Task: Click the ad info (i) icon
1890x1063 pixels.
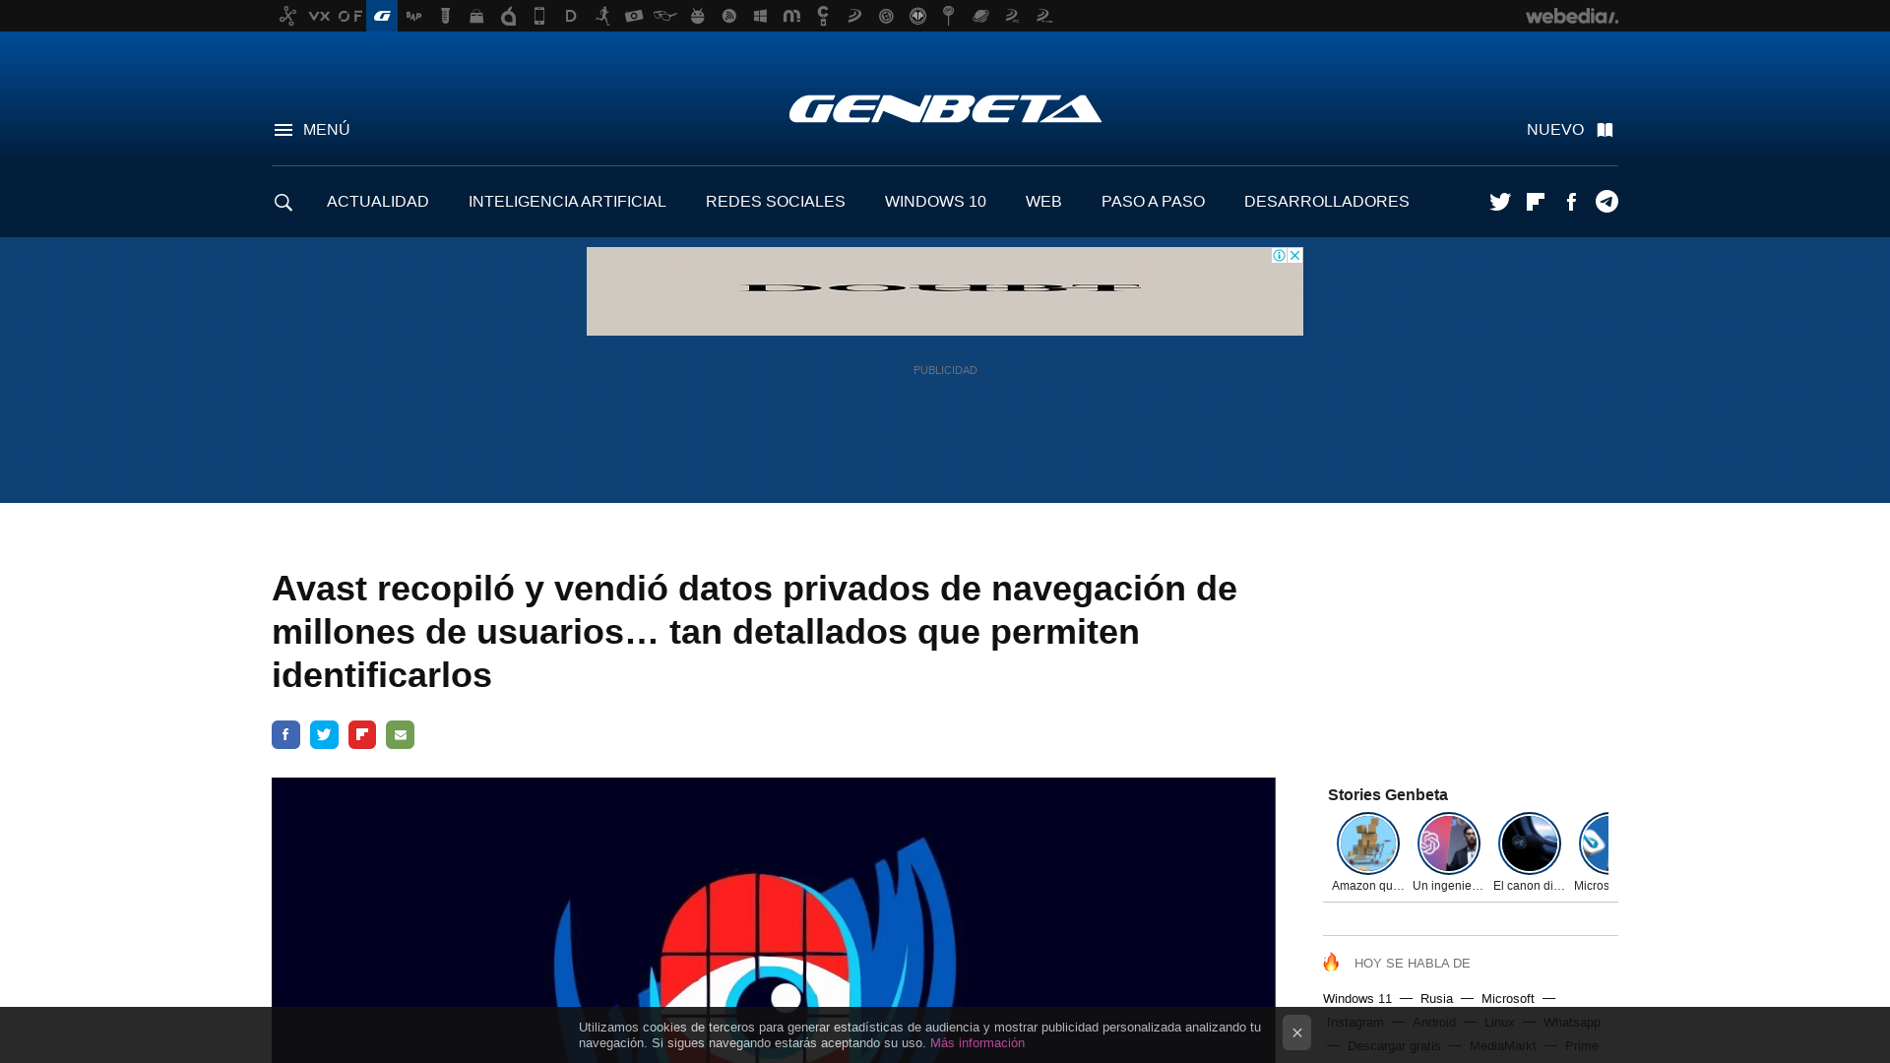Action: click(x=1279, y=256)
